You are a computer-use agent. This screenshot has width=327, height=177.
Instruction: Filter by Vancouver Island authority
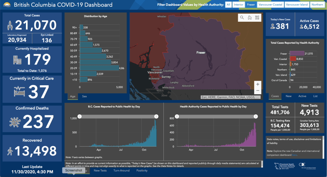click(297, 4)
